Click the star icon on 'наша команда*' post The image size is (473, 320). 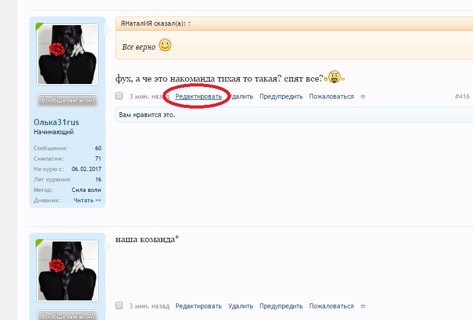coord(363,306)
